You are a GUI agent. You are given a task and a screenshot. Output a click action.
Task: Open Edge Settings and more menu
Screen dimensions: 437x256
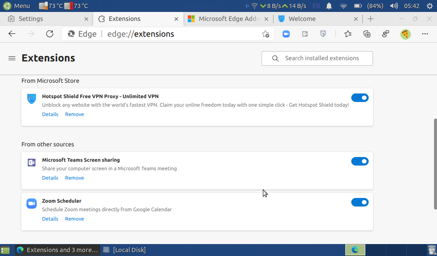425,34
